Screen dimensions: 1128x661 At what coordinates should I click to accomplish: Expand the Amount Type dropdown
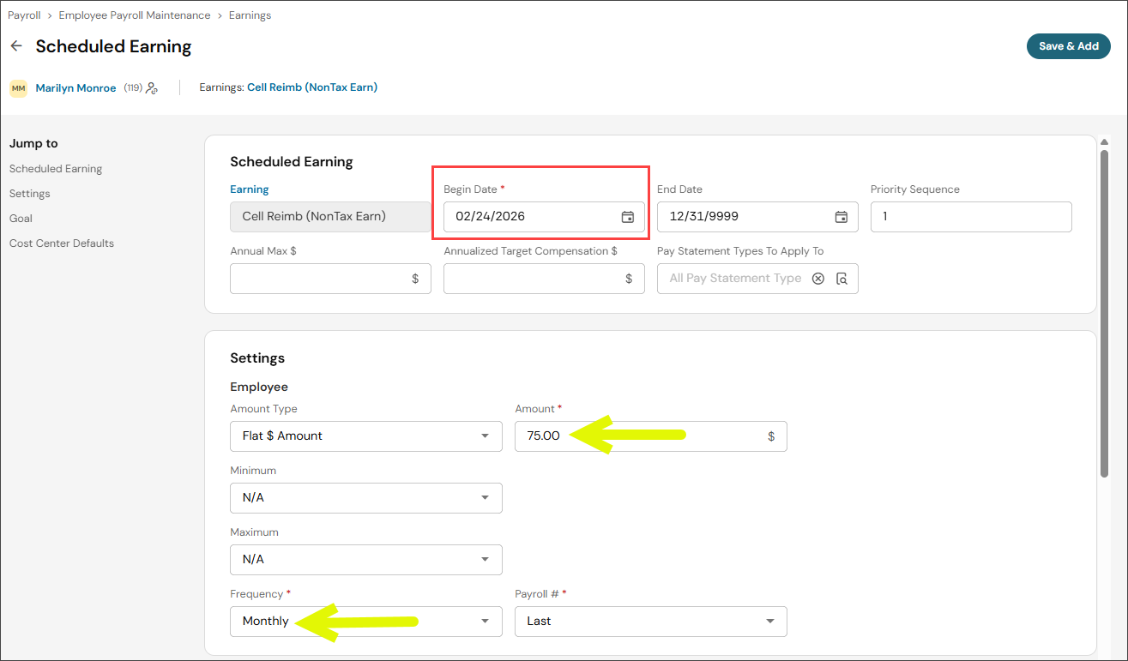point(366,436)
